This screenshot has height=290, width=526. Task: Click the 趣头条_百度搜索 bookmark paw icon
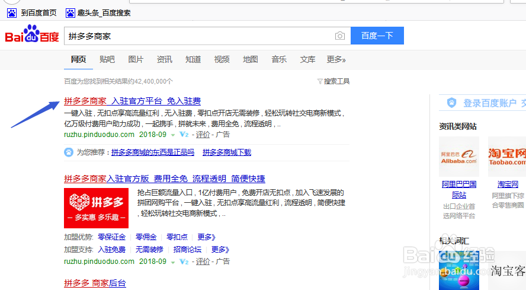70,13
